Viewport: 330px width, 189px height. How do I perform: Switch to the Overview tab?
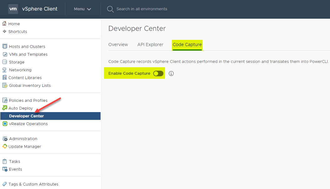coord(118,45)
